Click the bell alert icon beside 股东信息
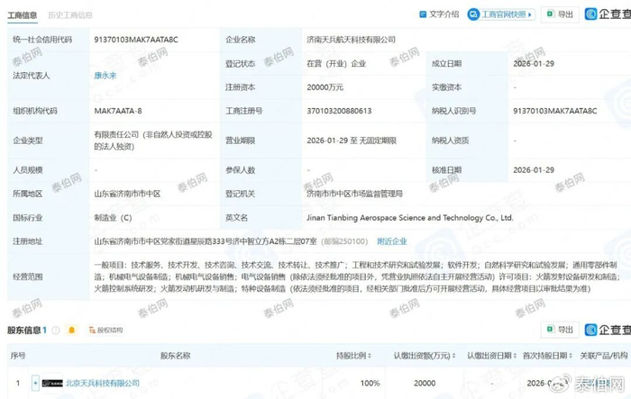Viewport: 631px width, 399px height. click(71, 331)
